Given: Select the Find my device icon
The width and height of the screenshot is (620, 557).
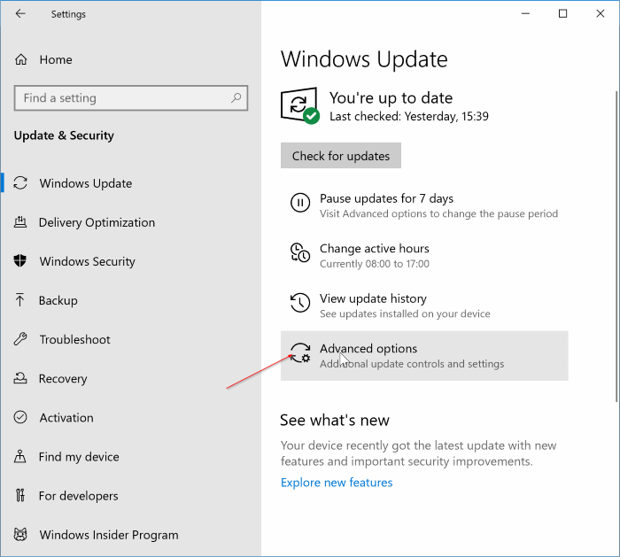Looking at the screenshot, I should [20, 457].
